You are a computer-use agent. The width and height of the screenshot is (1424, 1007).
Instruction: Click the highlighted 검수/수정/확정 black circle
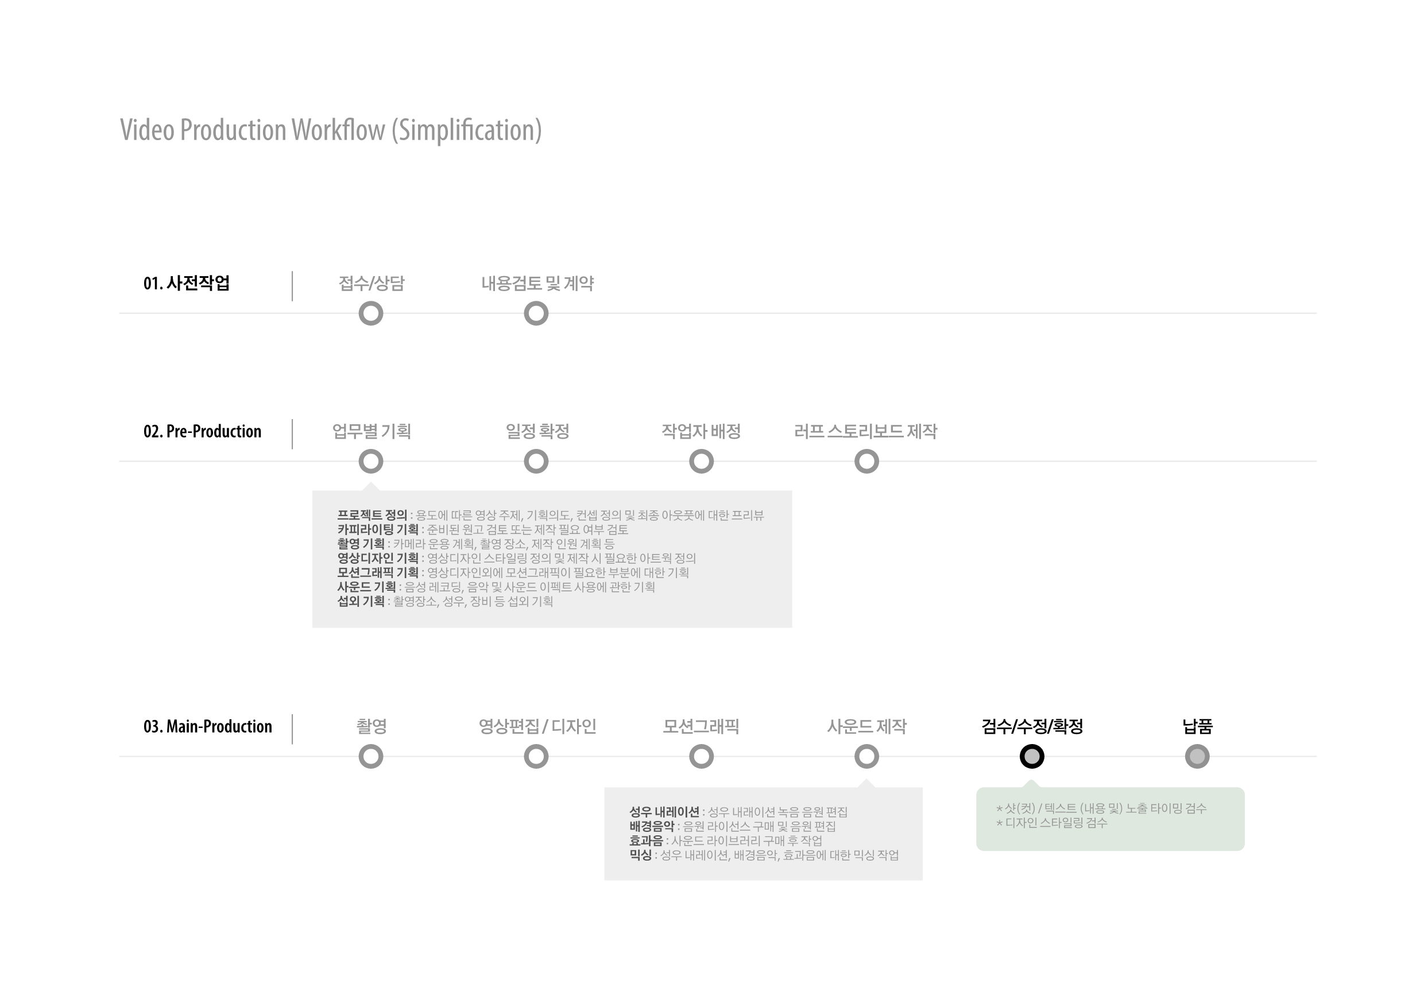click(1032, 757)
